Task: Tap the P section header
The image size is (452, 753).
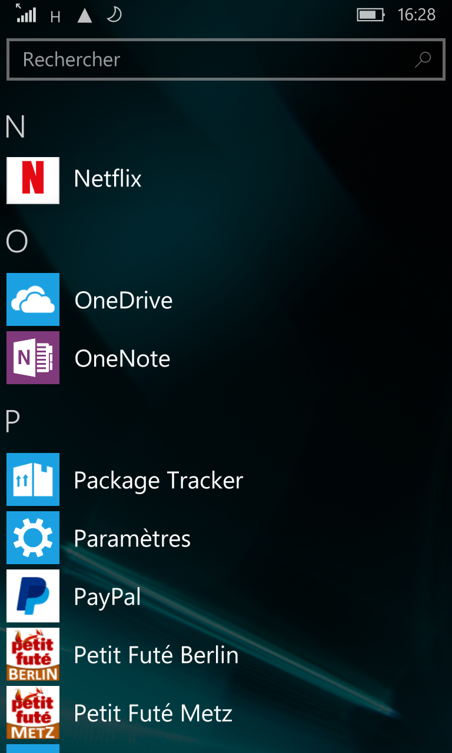Action: click(x=13, y=421)
